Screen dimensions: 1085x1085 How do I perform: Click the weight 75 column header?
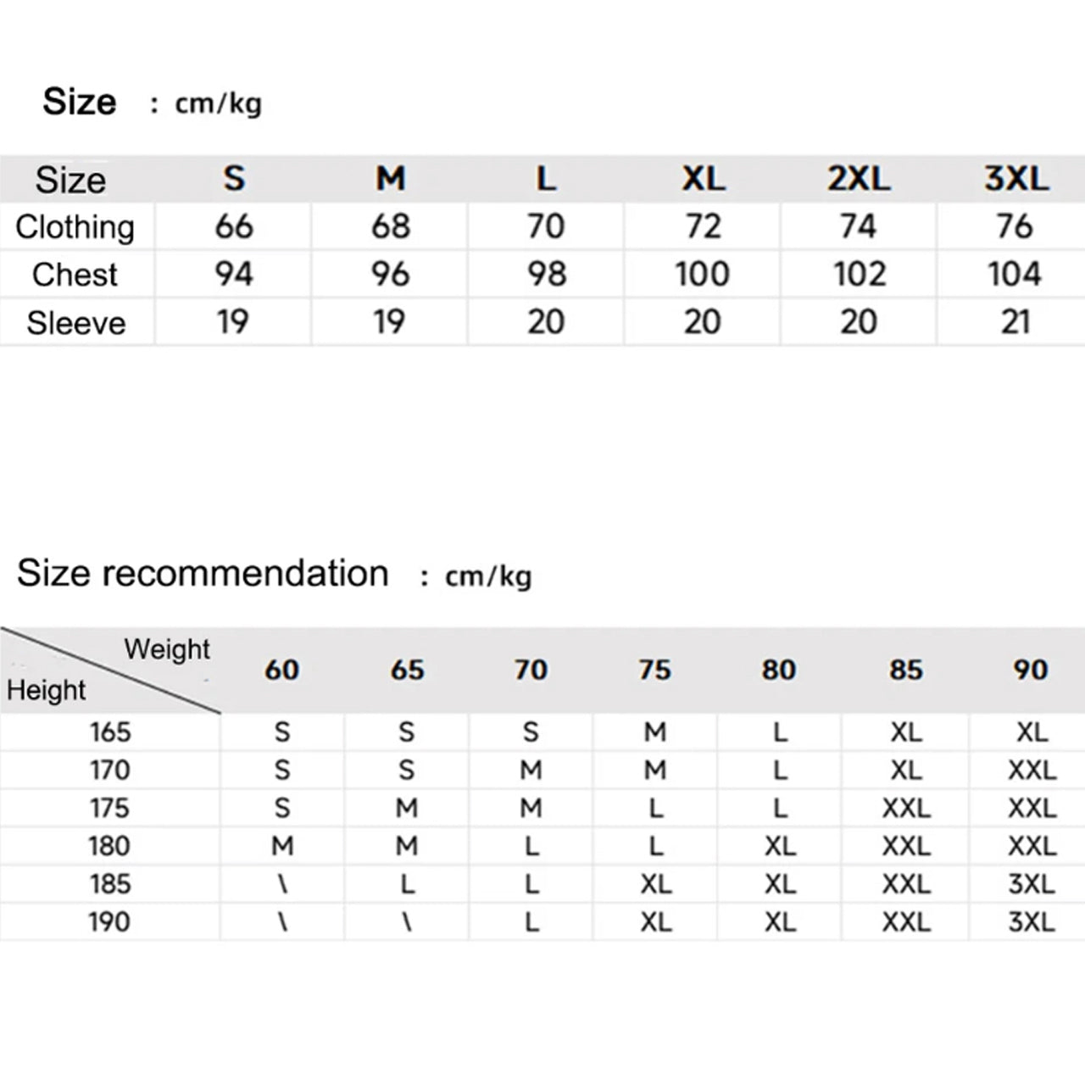(x=655, y=670)
